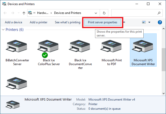Maximize the Devices and Printers window
166x114 pixels.
(x=148, y=4)
